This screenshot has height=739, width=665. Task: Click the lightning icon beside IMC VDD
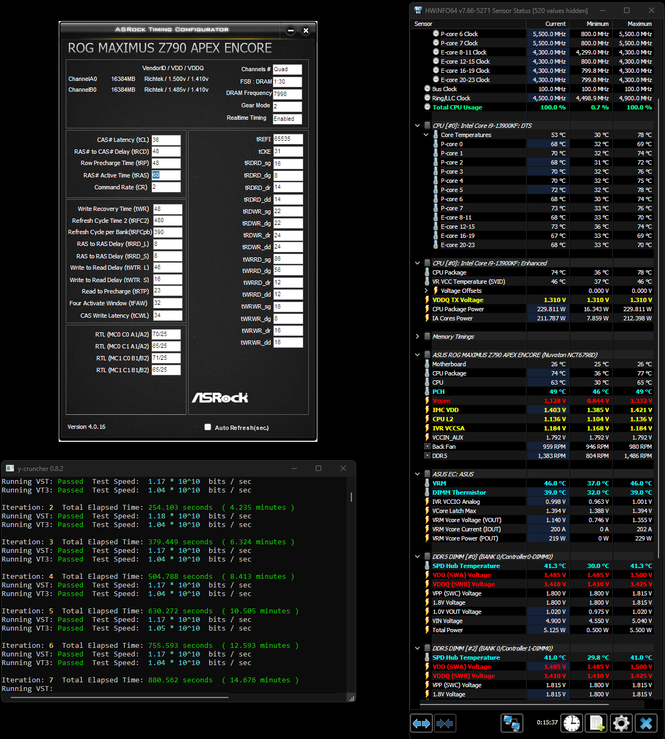pyautogui.click(x=427, y=410)
